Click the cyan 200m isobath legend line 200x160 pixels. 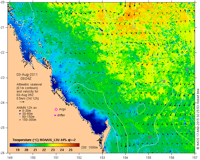point(85,150)
